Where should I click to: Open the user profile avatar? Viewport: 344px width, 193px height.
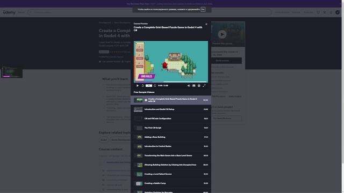[338, 12]
